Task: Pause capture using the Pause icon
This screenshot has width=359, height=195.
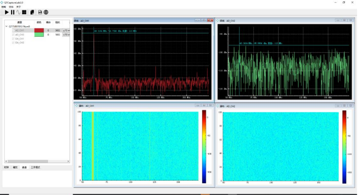Action: click(x=13, y=12)
